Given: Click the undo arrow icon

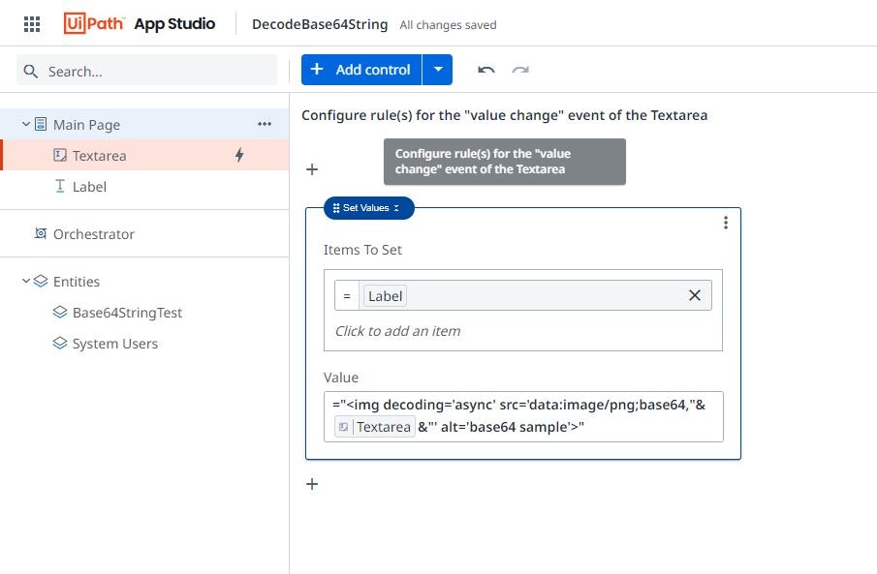Looking at the screenshot, I should 486,70.
